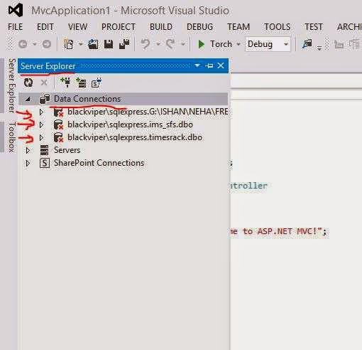Select blackviper\sqlexpress.G:\ISHAN\NEHA connection
362x350 pixels.
pyautogui.click(x=148, y=112)
